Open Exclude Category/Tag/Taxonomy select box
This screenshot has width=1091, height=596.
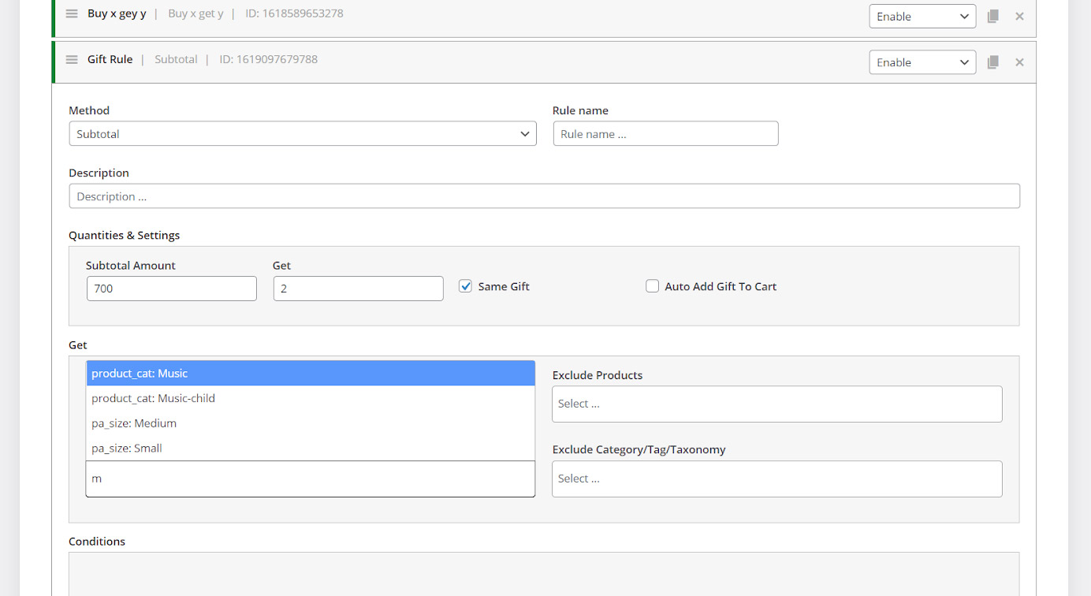pyautogui.click(x=776, y=479)
